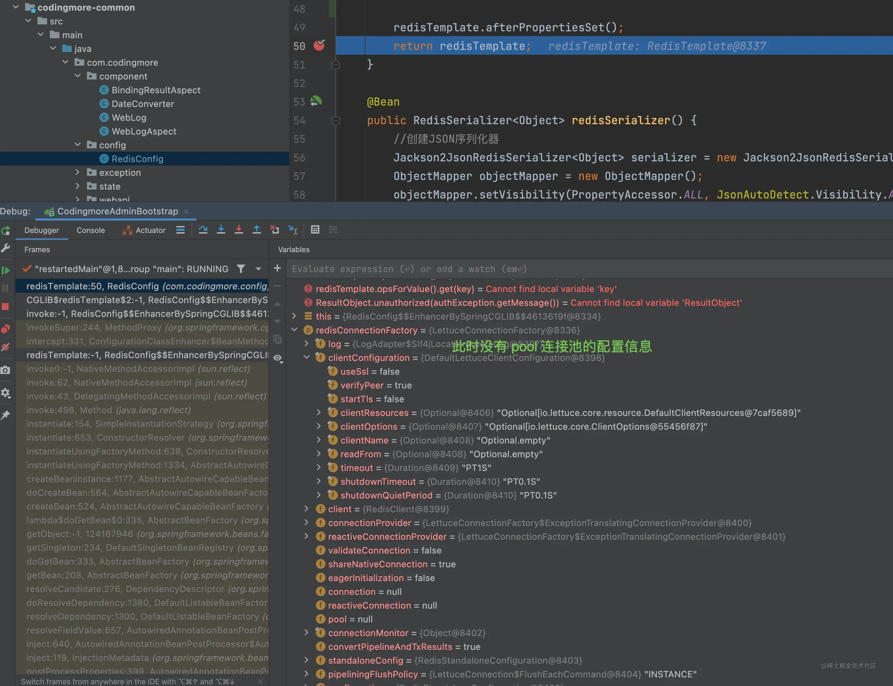The width and height of the screenshot is (893, 686).
Task: Expand the clientResources field
Action: 319,412
